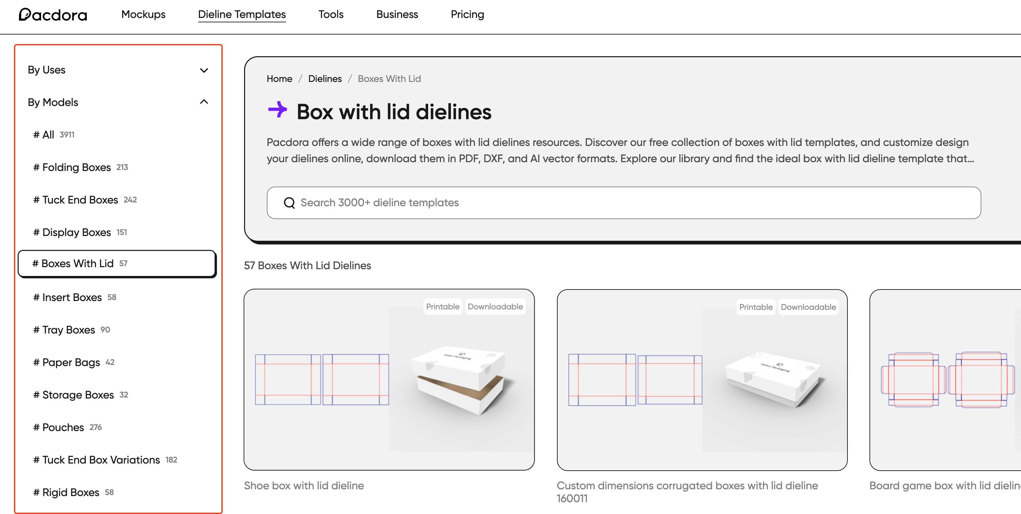Open Tuck End Box Variations category
Screen dimensions: 1021x514
(105, 460)
